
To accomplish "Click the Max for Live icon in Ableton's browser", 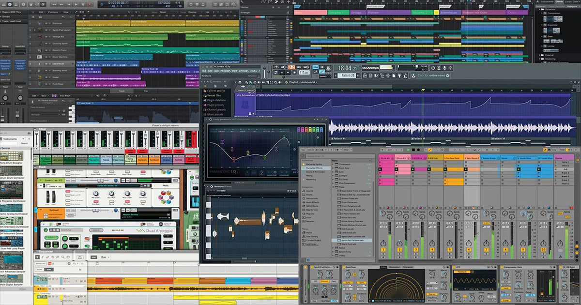I will (304, 210).
